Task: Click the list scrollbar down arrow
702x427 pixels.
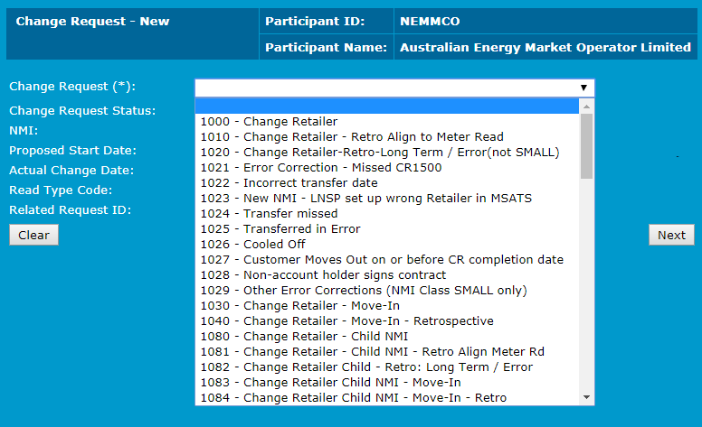Action: (x=586, y=397)
